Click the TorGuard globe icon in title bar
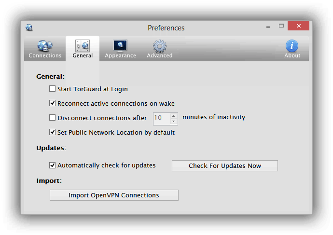333x235 pixels. pyautogui.click(x=29, y=28)
